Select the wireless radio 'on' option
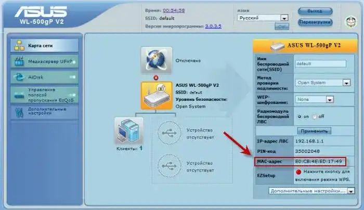364x210 pixels. [x=300, y=117]
